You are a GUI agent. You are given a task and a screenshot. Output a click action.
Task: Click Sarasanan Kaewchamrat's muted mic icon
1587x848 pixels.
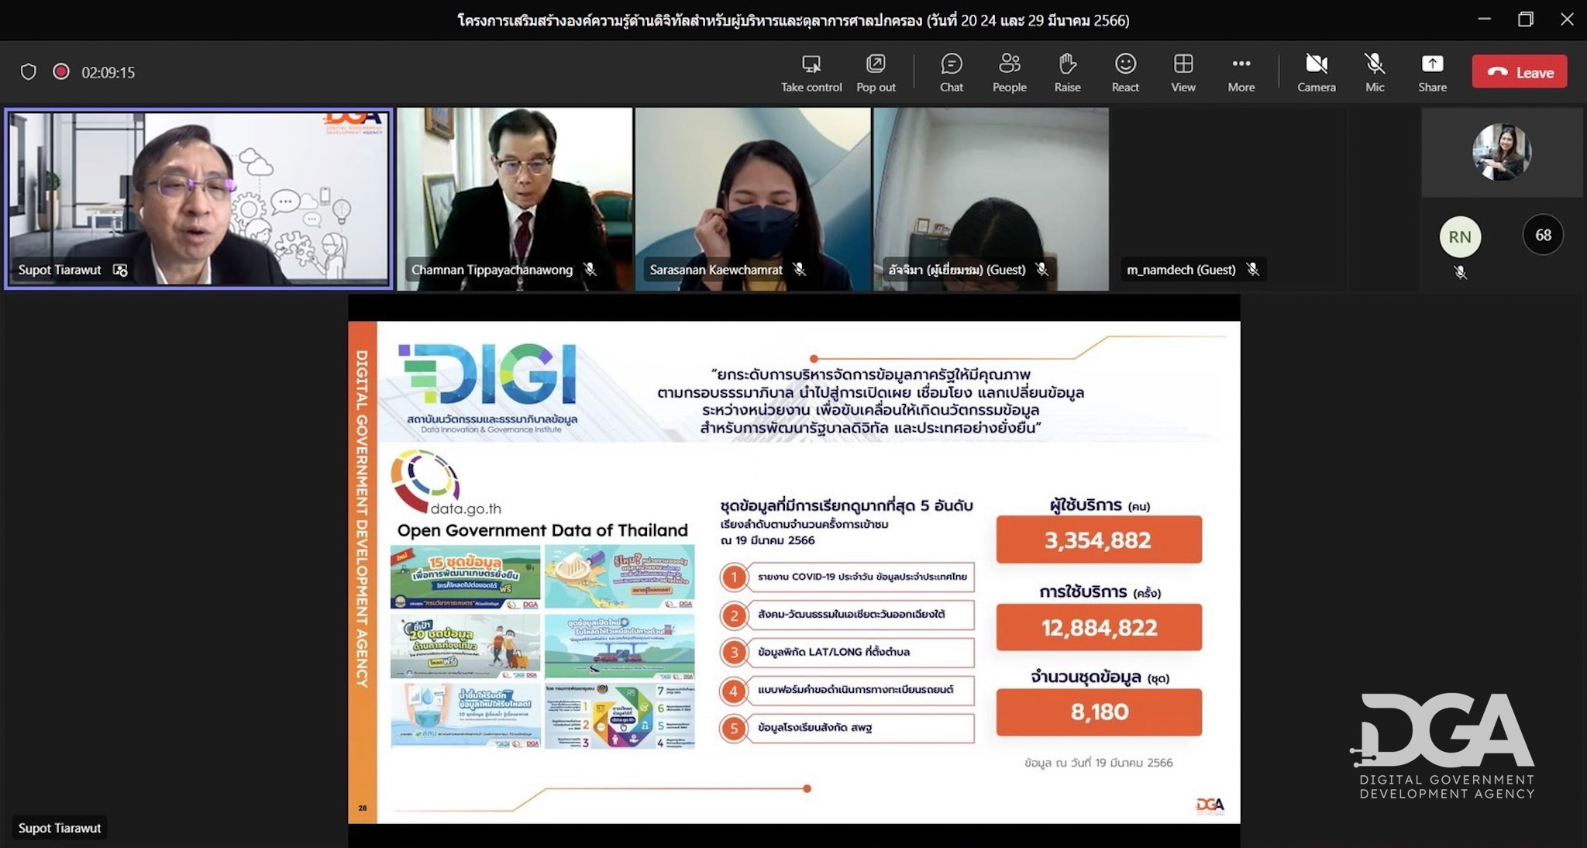pyautogui.click(x=799, y=269)
